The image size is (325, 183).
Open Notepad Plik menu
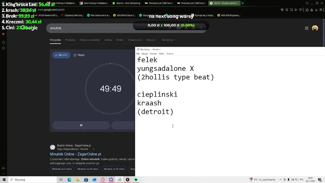click(138, 54)
